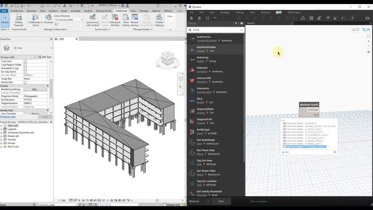Click Edit Type icon in Properties
This screenshot has height=210, width=373.
click(x=44, y=57)
